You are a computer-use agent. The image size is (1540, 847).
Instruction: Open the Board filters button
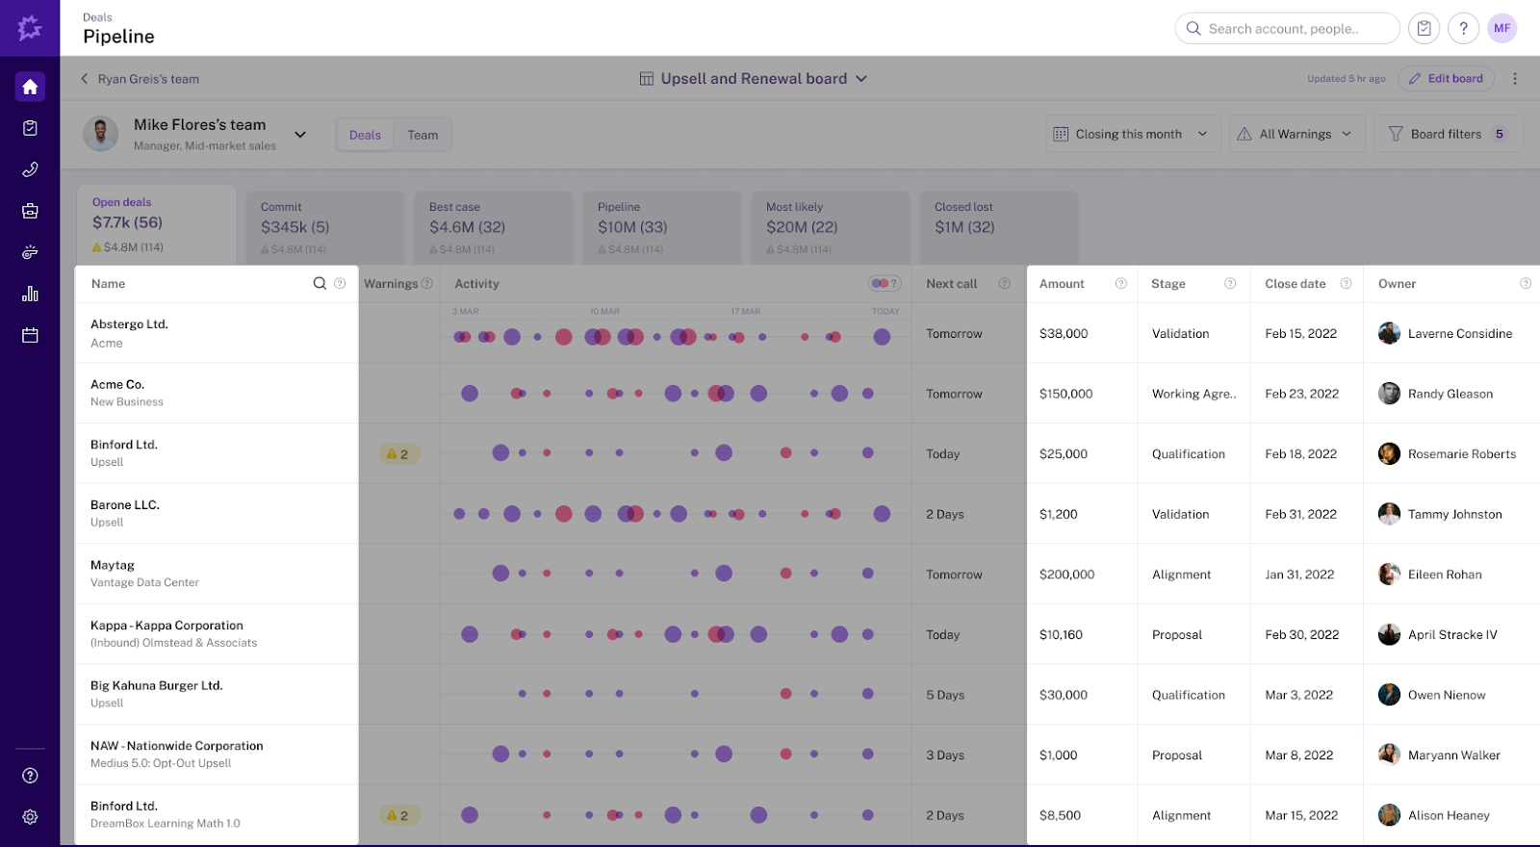[1448, 134]
